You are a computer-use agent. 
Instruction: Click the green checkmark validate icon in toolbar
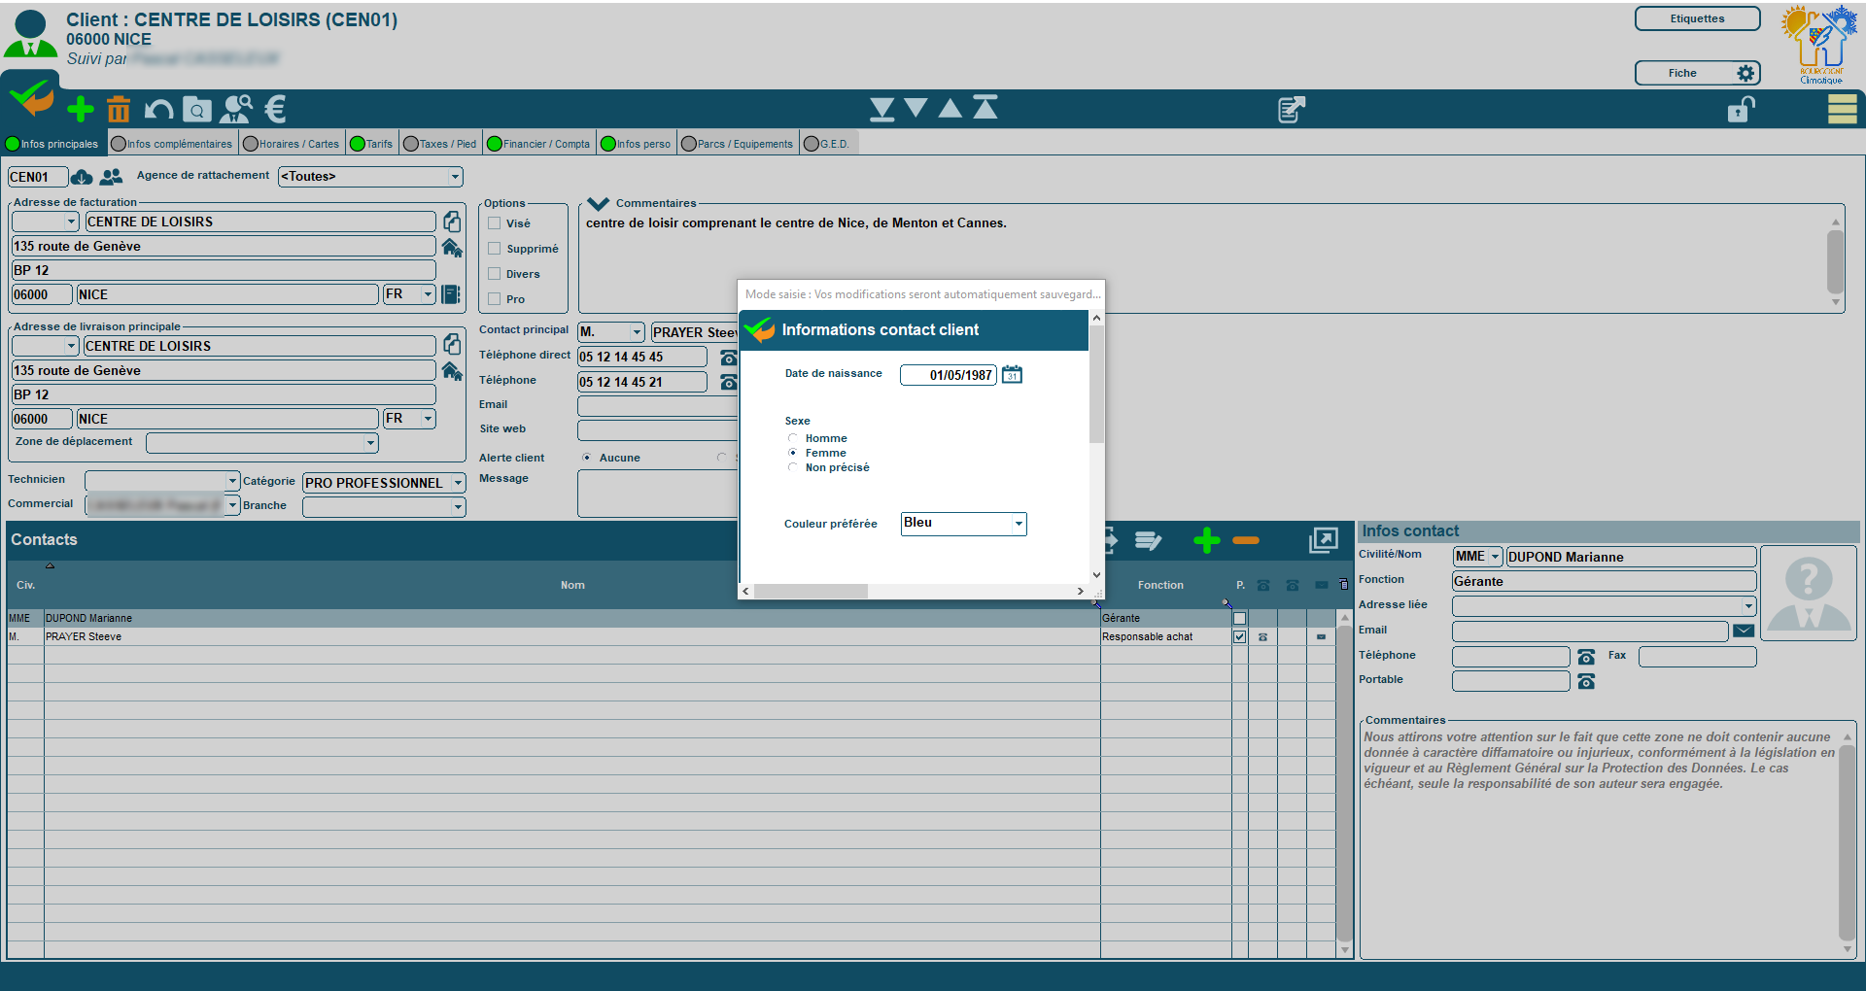click(x=31, y=97)
